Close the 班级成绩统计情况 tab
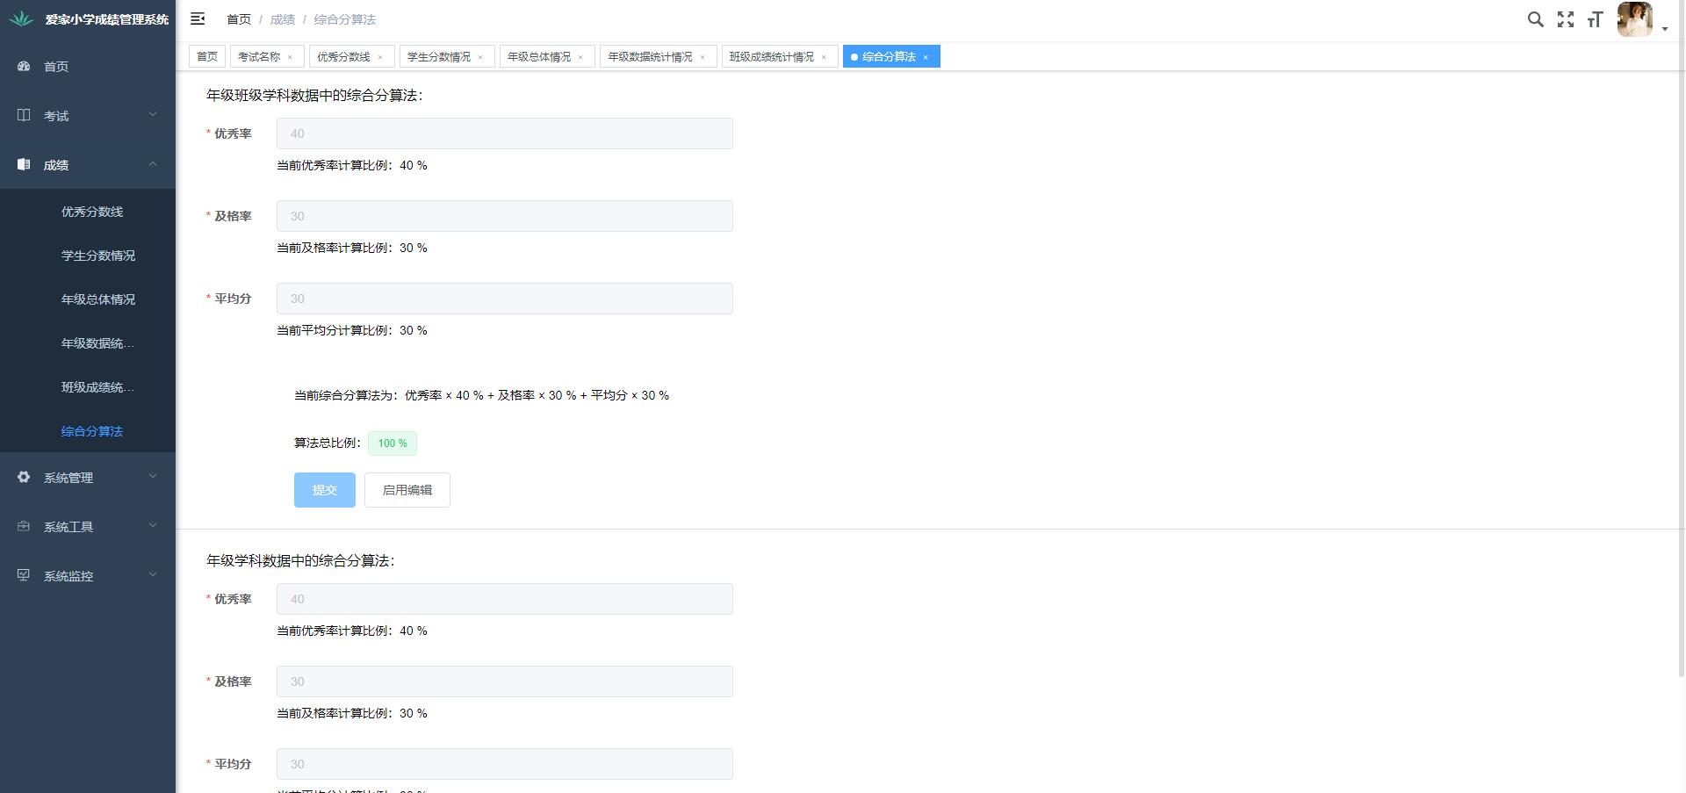This screenshot has height=793, width=1686. [824, 57]
